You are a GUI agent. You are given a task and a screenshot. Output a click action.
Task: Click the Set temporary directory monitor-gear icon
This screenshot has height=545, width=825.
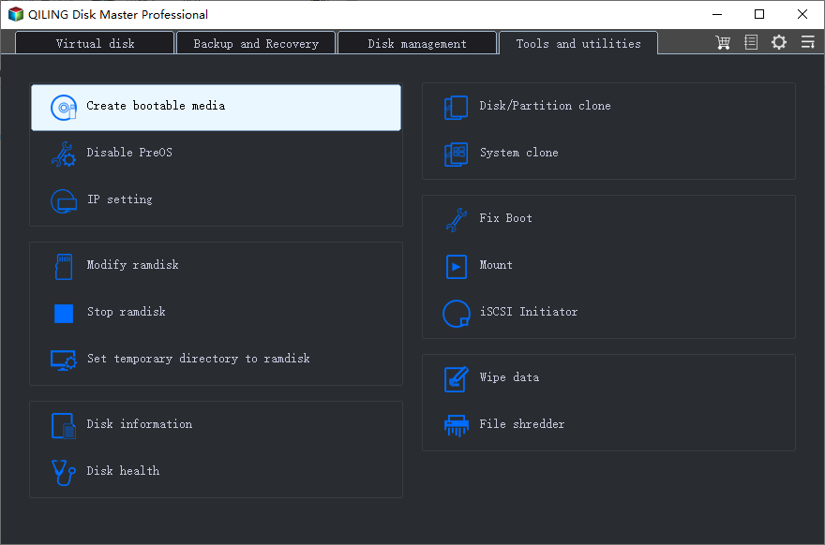tap(64, 361)
